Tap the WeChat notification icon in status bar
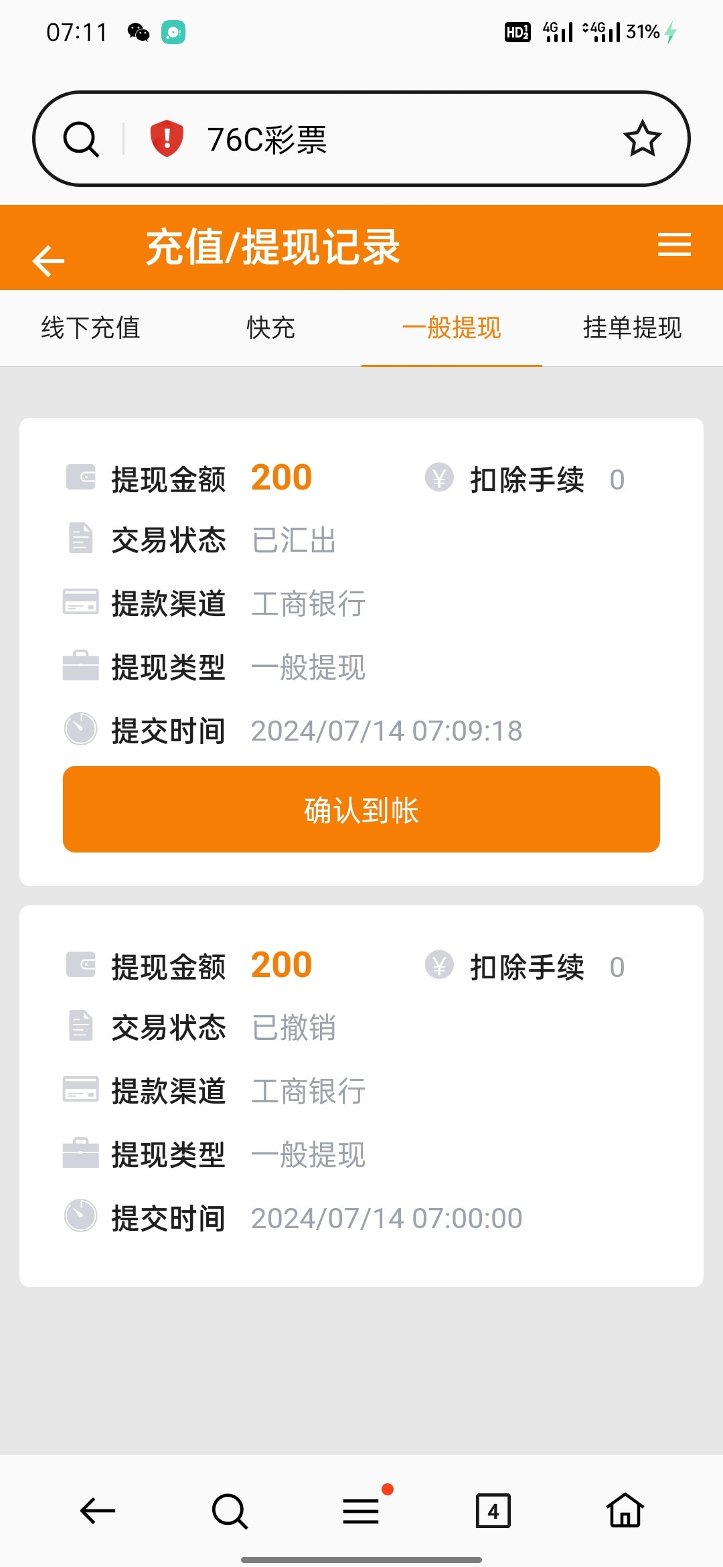Screen dimensions: 723x1567 [x=139, y=32]
